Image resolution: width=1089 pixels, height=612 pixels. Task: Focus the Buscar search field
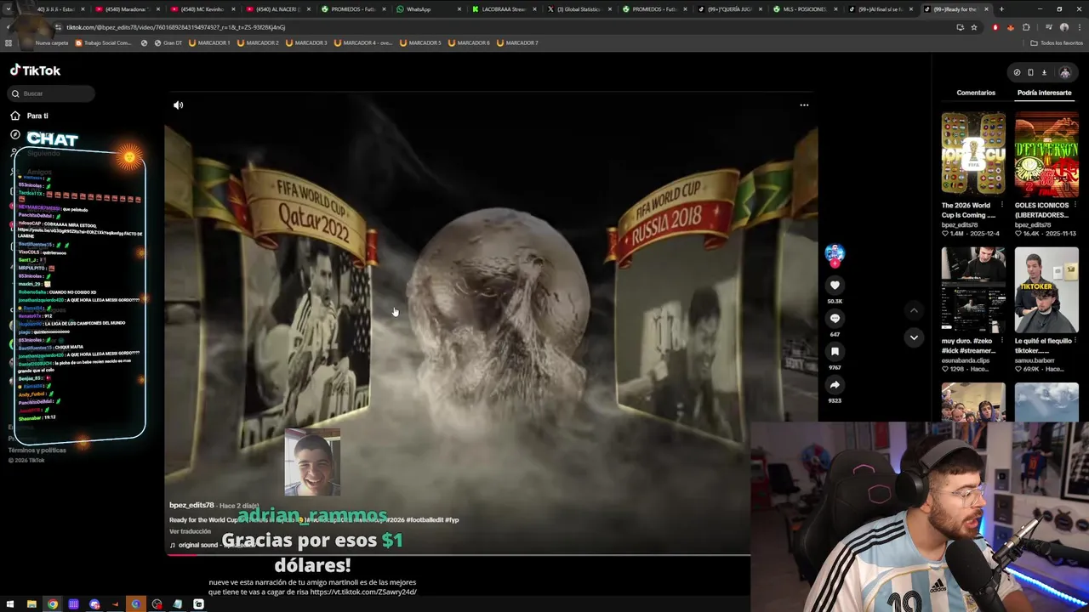pos(52,93)
